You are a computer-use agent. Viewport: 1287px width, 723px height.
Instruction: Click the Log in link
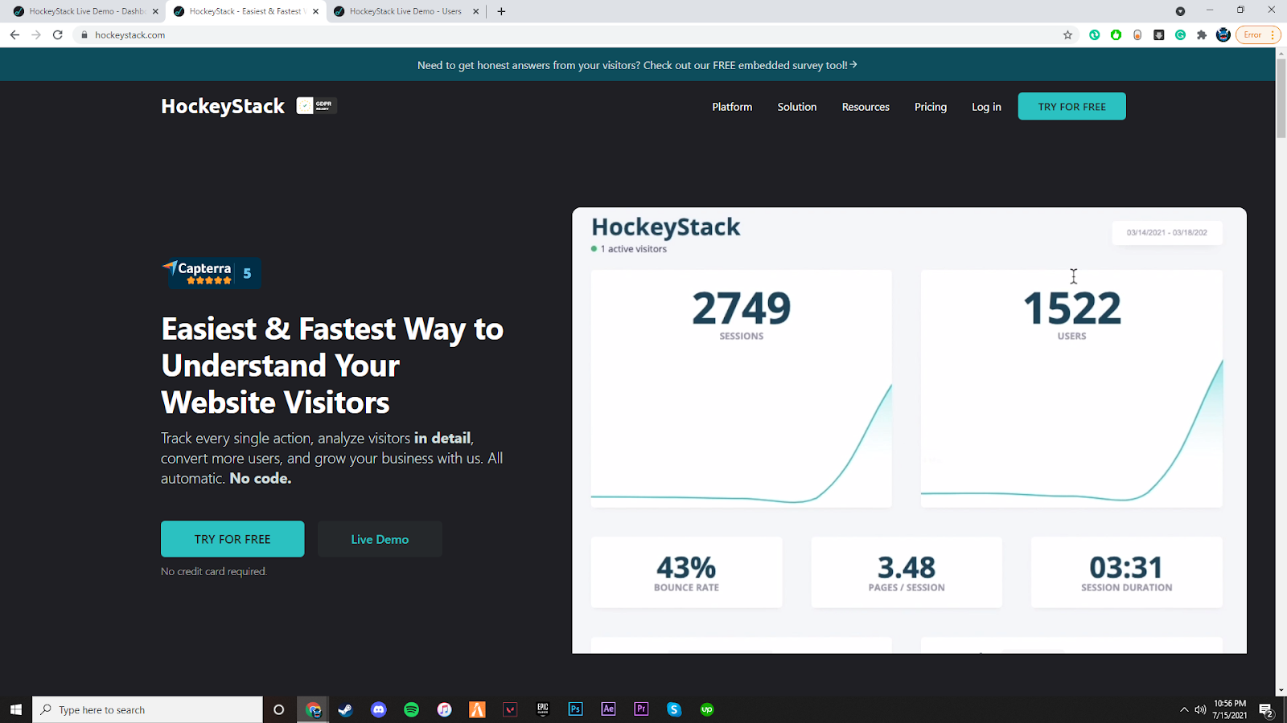click(986, 107)
